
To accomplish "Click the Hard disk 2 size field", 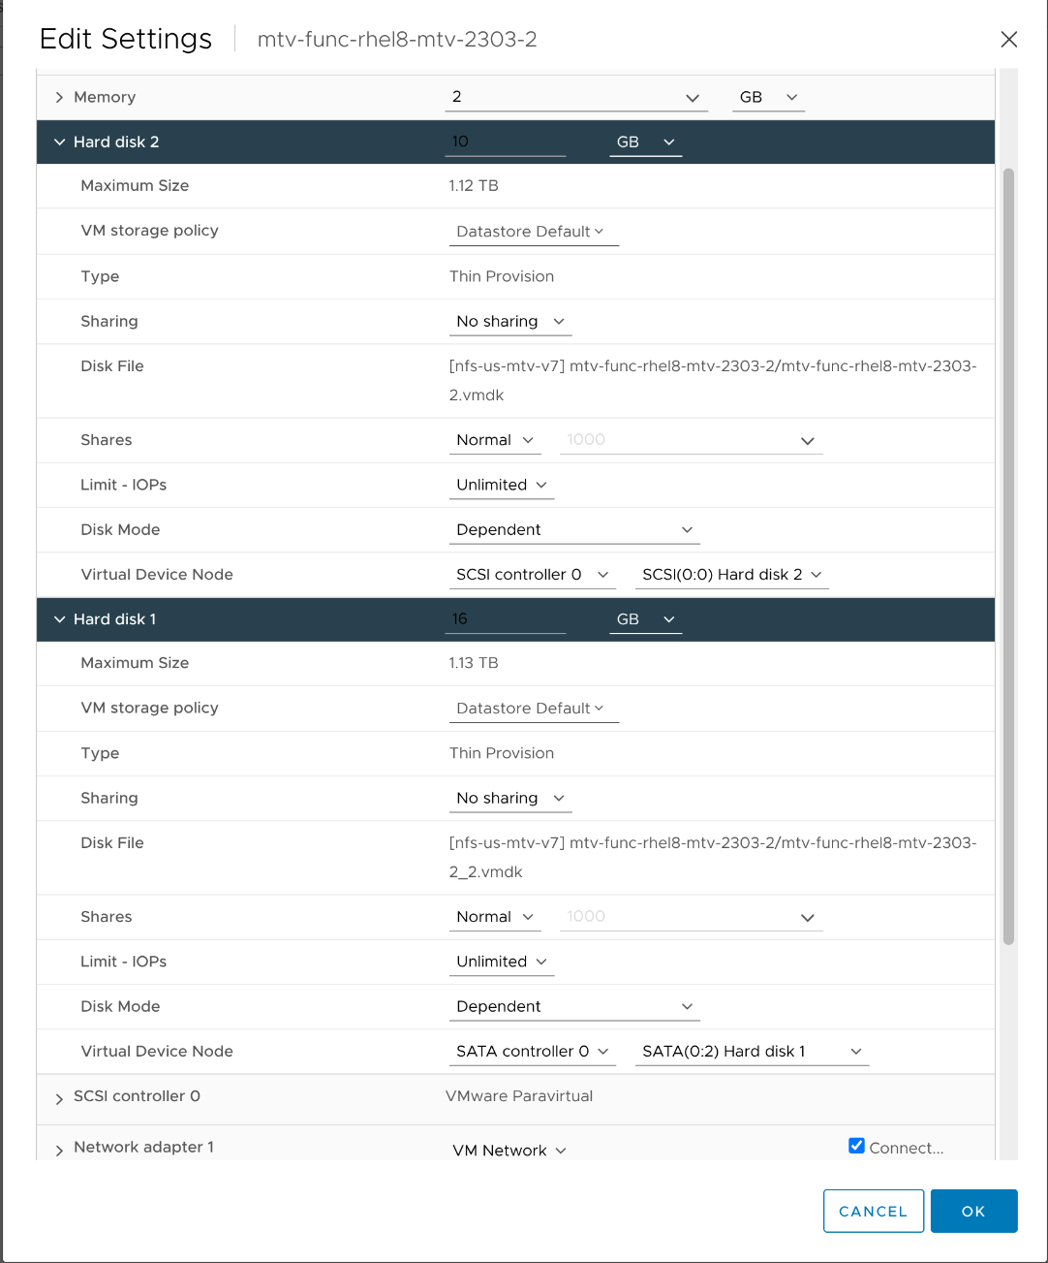I will [505, 142].
